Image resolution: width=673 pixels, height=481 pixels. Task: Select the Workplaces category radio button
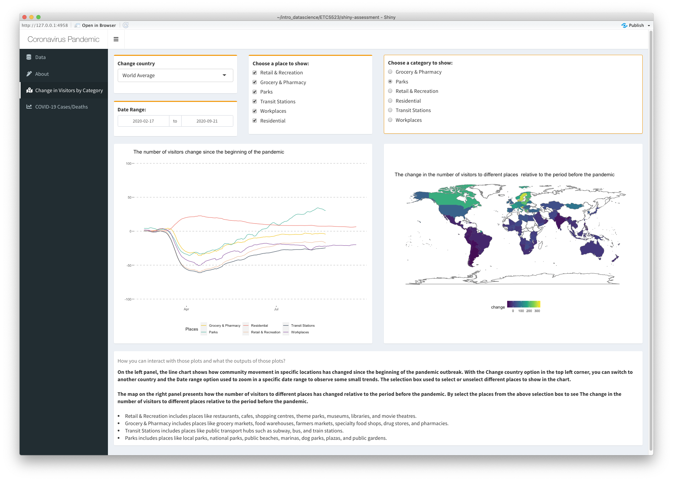390,120
